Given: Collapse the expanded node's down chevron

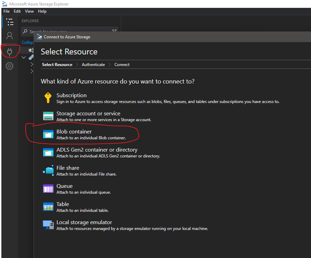Looking at the screenshot, I should (23, 57).
